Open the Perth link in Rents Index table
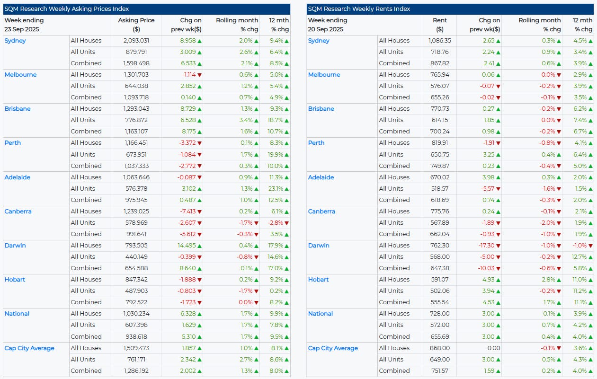This screenshot has width=597, height=379. click(x=316, y=143)
